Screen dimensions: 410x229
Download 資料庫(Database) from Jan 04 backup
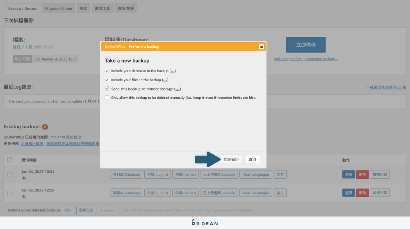pos(126,175)
